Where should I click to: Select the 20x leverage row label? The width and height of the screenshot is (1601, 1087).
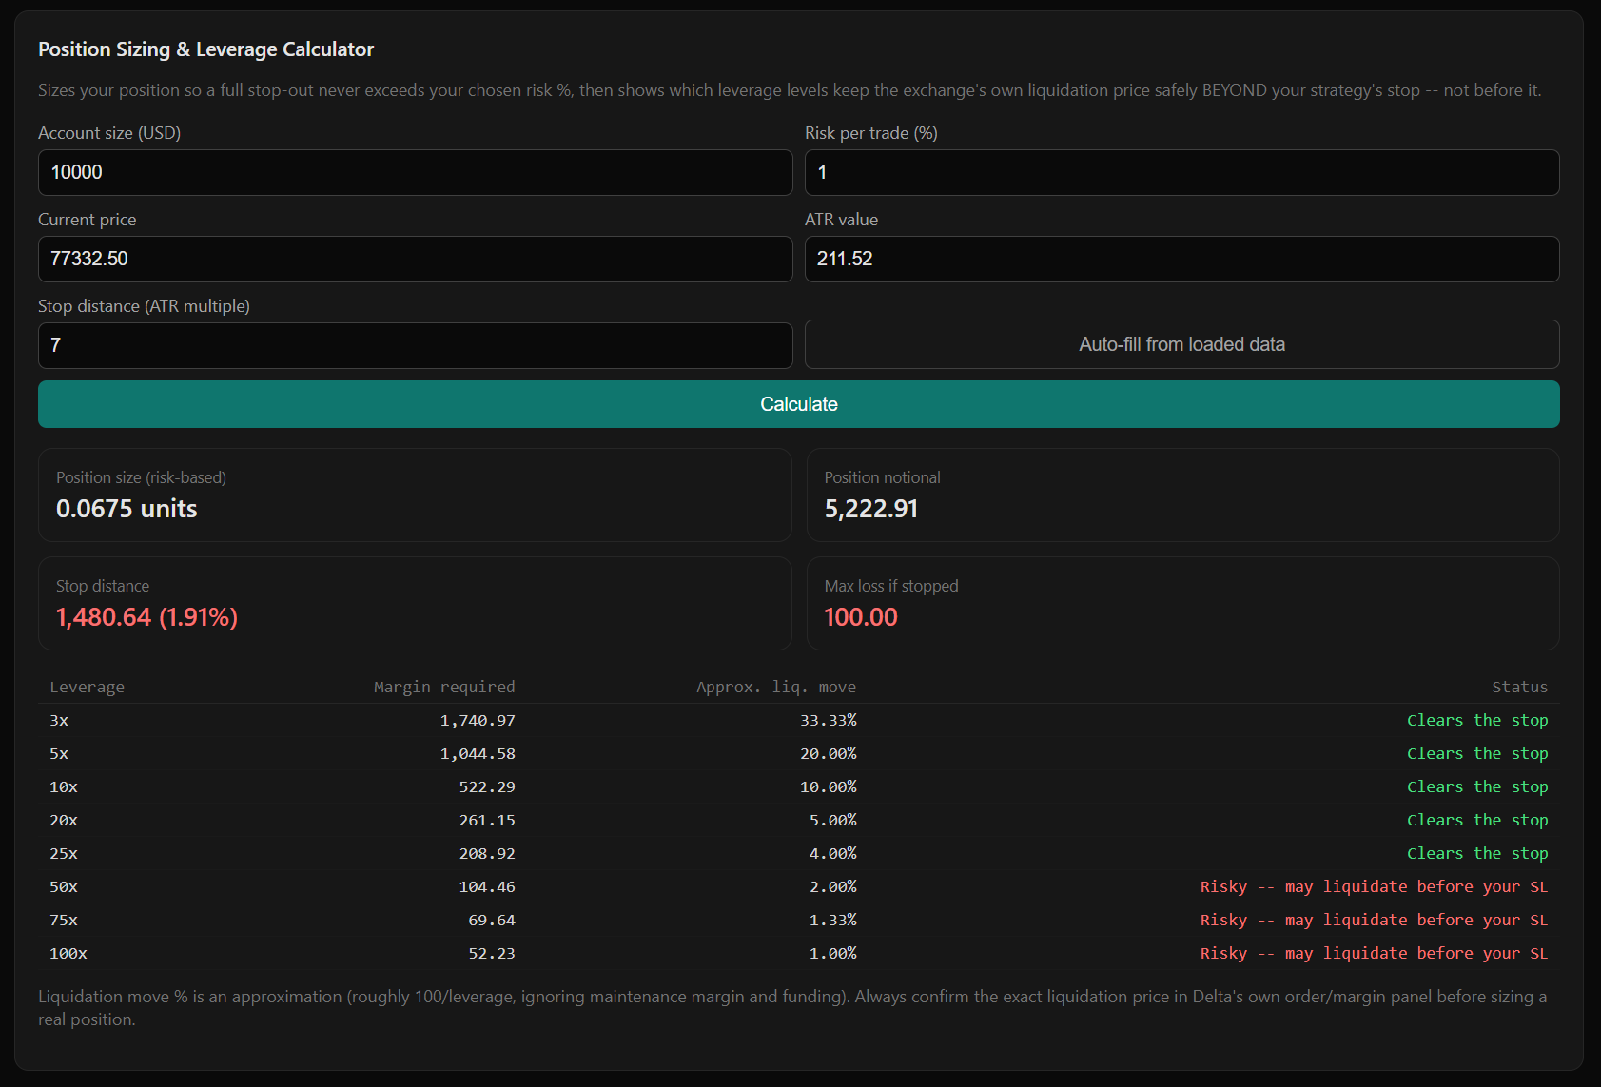64,820
